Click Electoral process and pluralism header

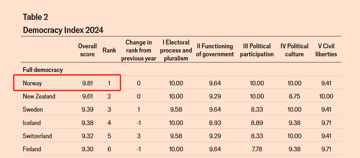tap(176, 50)
